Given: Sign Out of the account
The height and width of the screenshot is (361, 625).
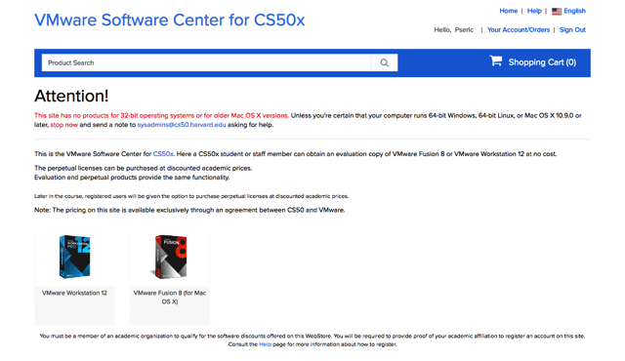Looking at the screenshot, I should pyautogui.click(x=572, y=30).
